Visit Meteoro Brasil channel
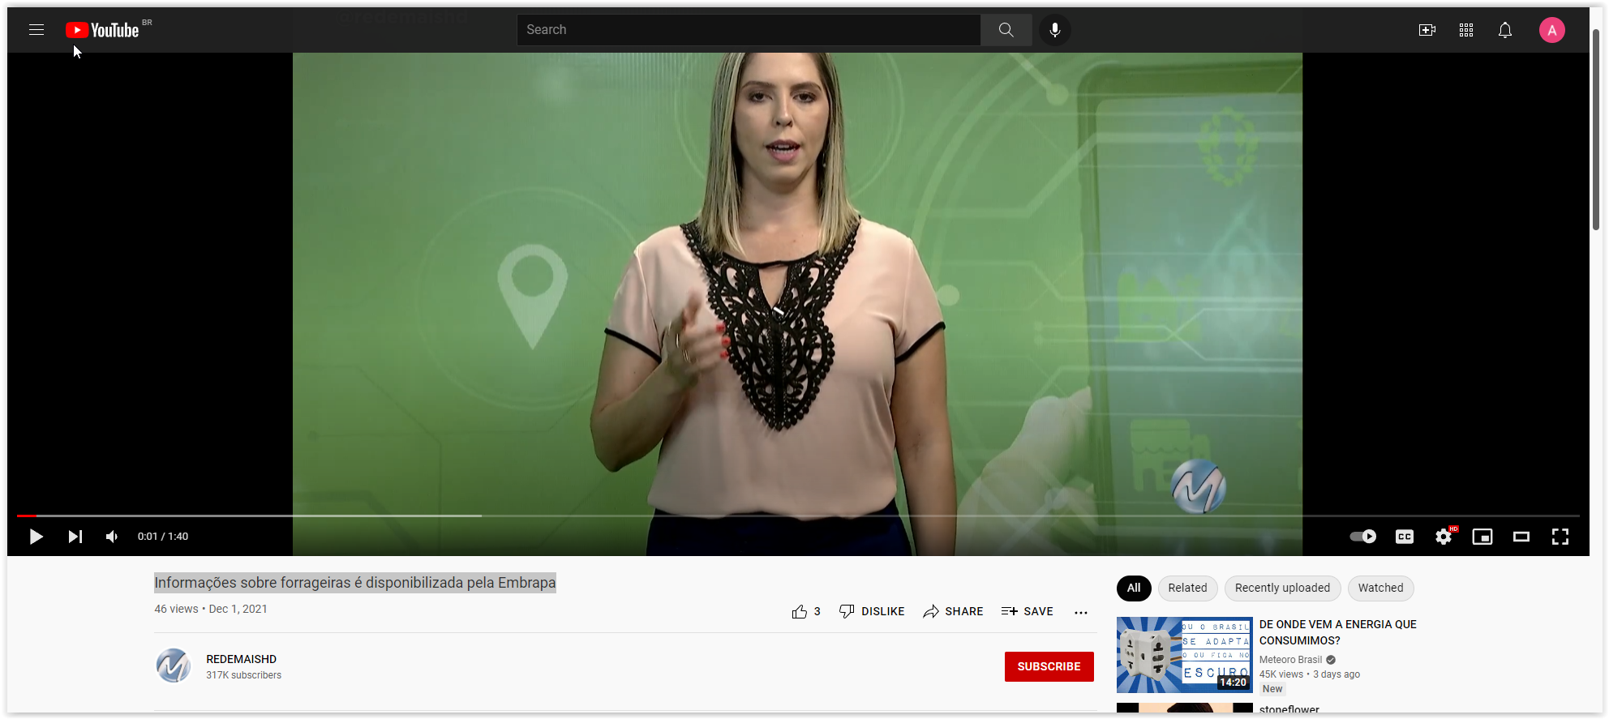 [x=1290, y=660]
